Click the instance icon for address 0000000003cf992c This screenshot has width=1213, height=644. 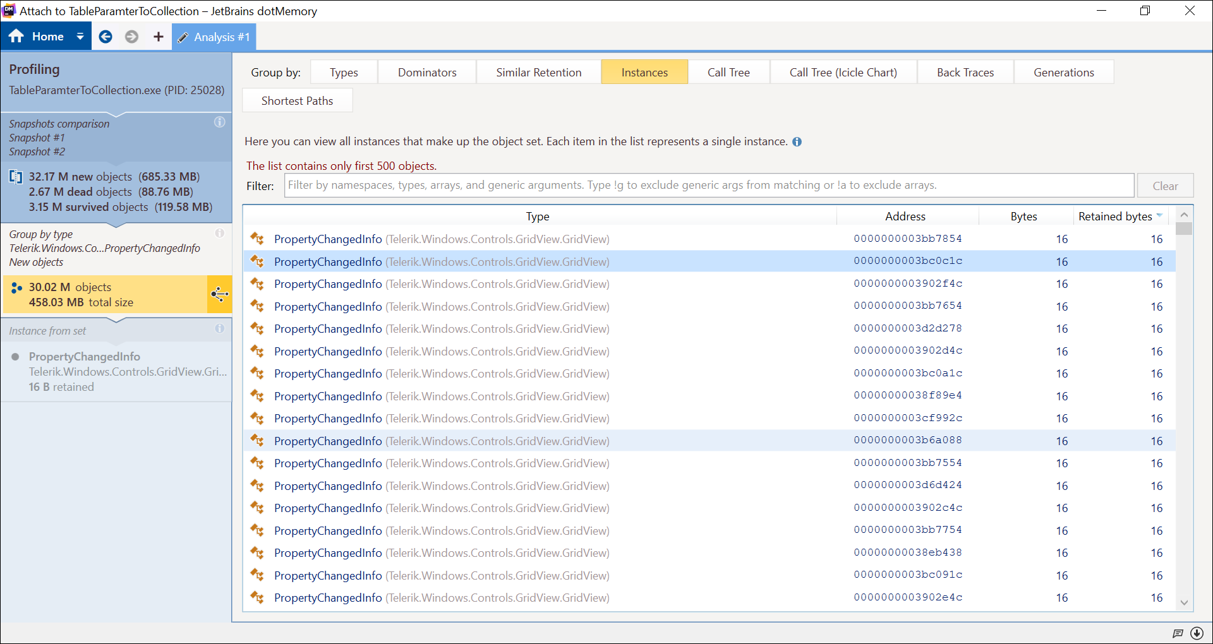(x=257, y=419)
